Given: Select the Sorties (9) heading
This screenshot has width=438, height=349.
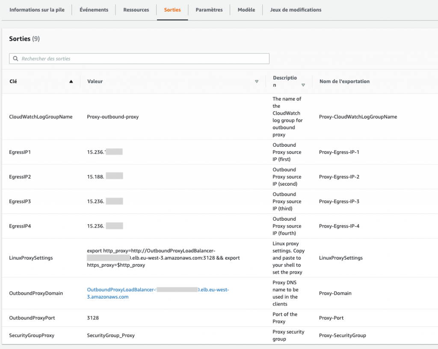Looking at the screenshot, I should coord(24,38).
